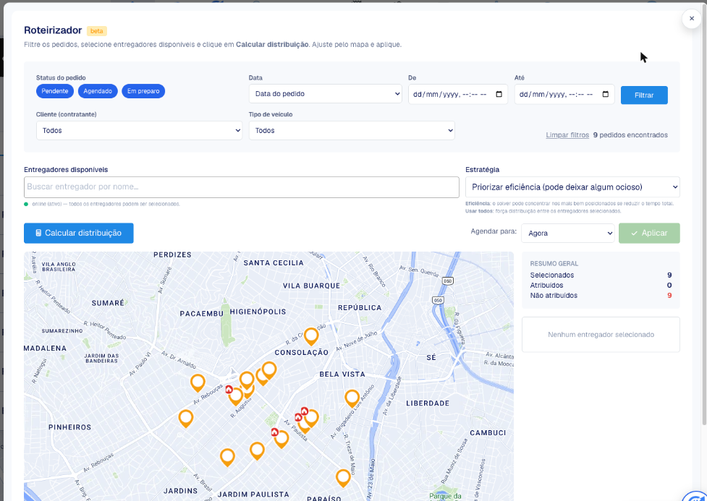Screen dimensions: 707x501
Task: Click the orange map pin in Consolação
Action: coord(311,335)
